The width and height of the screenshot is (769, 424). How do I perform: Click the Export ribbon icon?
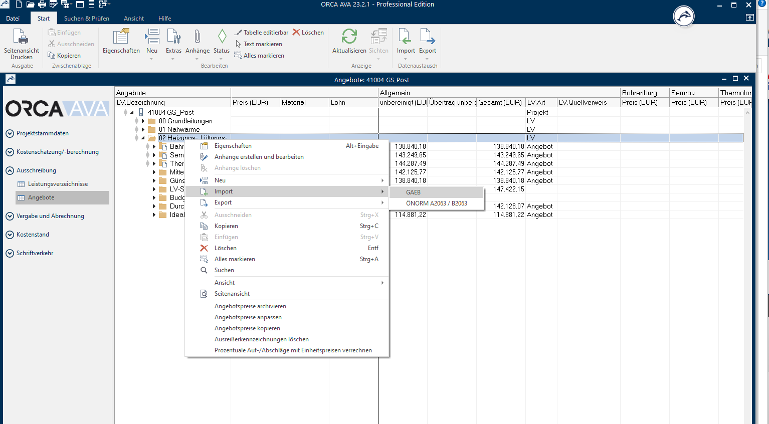click(x=428, y=38)
